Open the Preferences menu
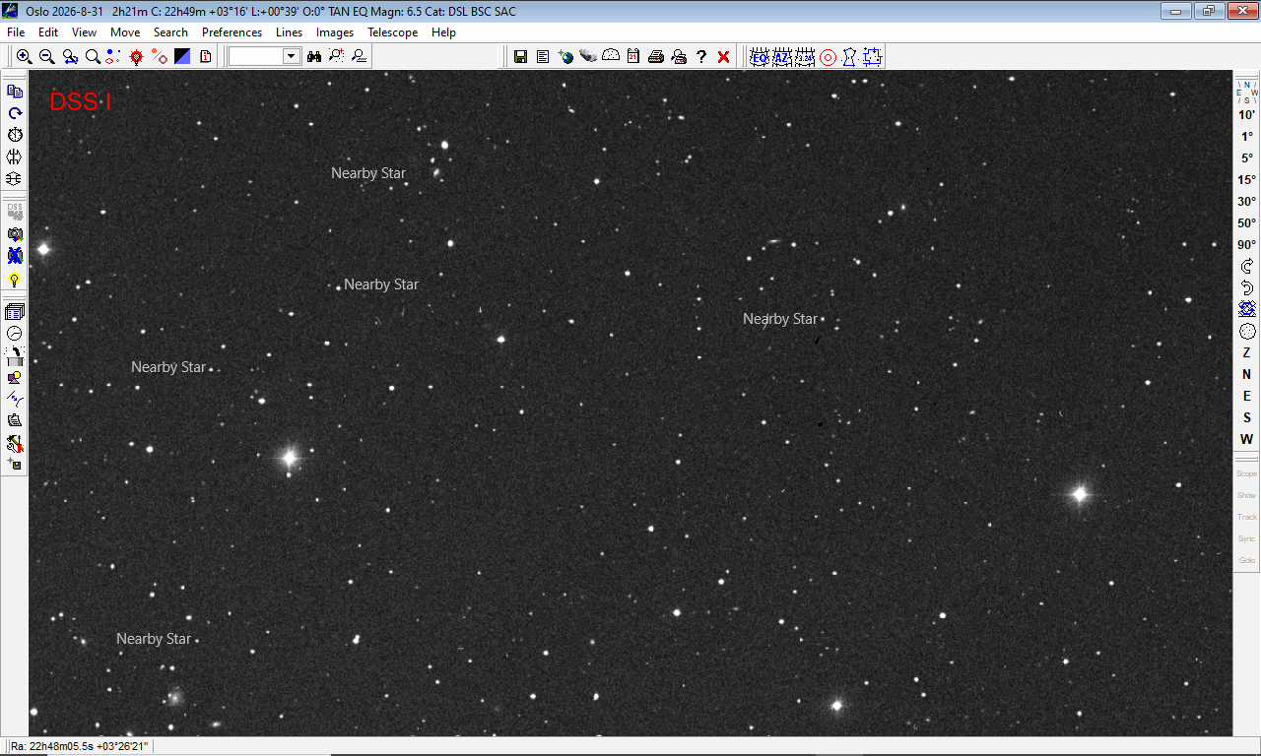The height and width of the screenshot is (756, 1261). (232, 32)
